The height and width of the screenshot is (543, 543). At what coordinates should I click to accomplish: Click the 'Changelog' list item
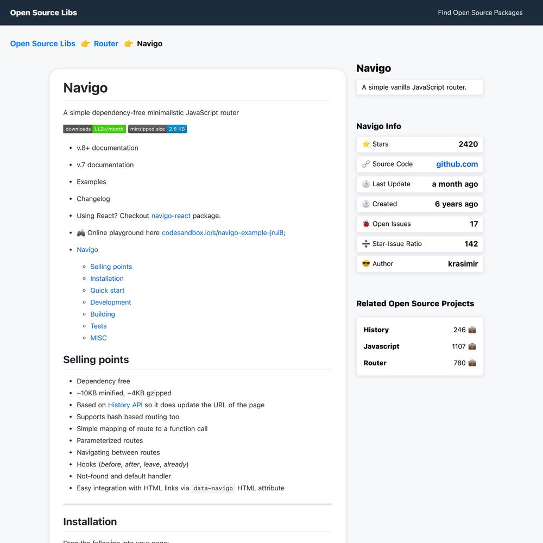(93, 199)
